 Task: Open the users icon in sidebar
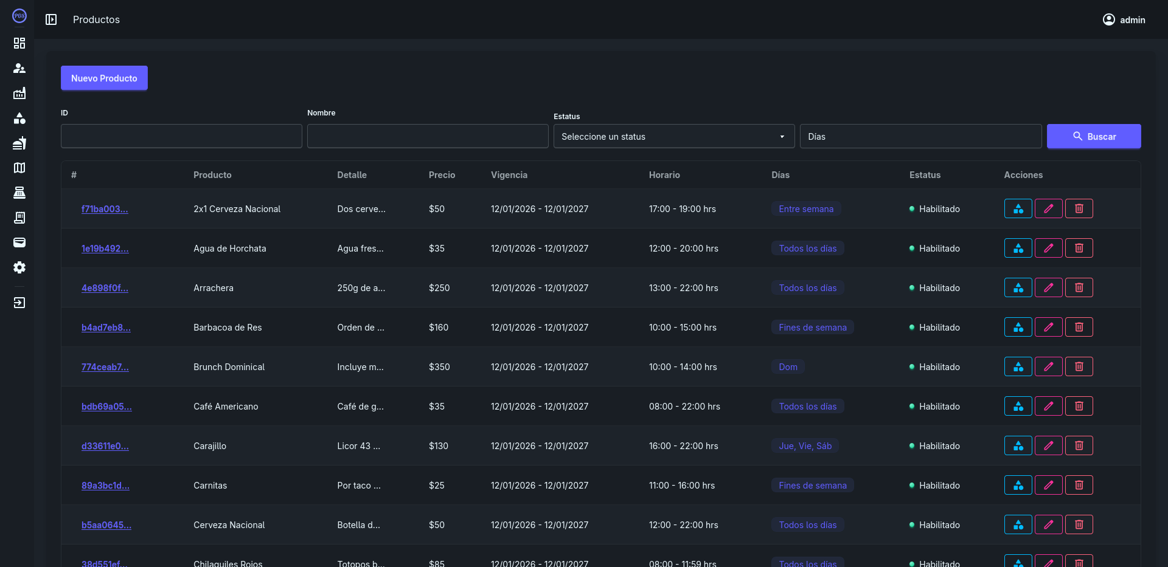point(19,68)
